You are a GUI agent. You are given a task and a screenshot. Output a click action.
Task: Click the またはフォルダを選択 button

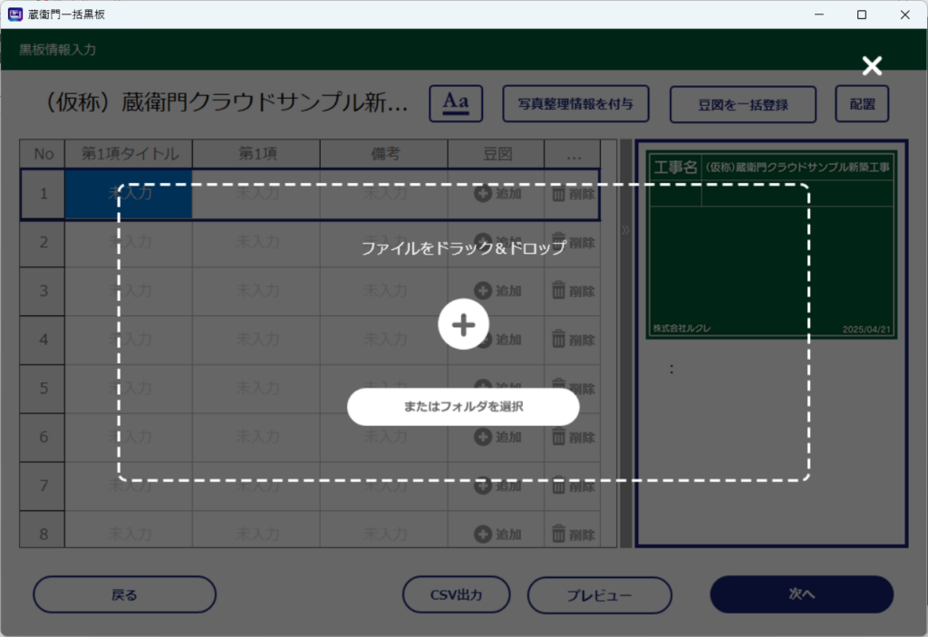[463, 407]
